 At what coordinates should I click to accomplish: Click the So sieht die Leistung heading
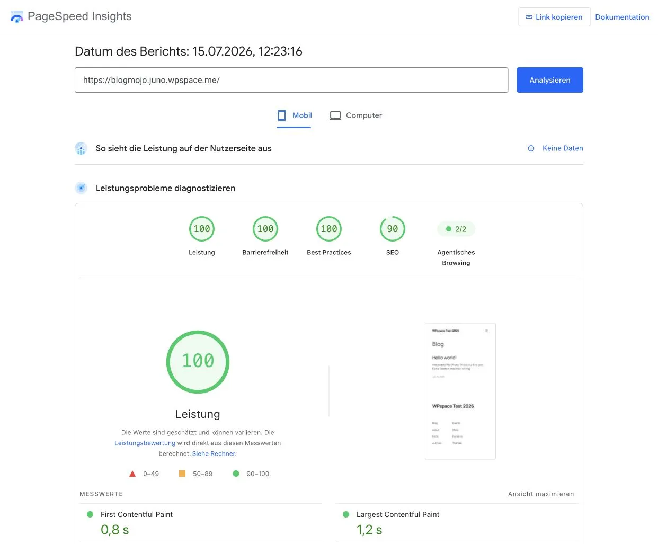coord(184,148)
